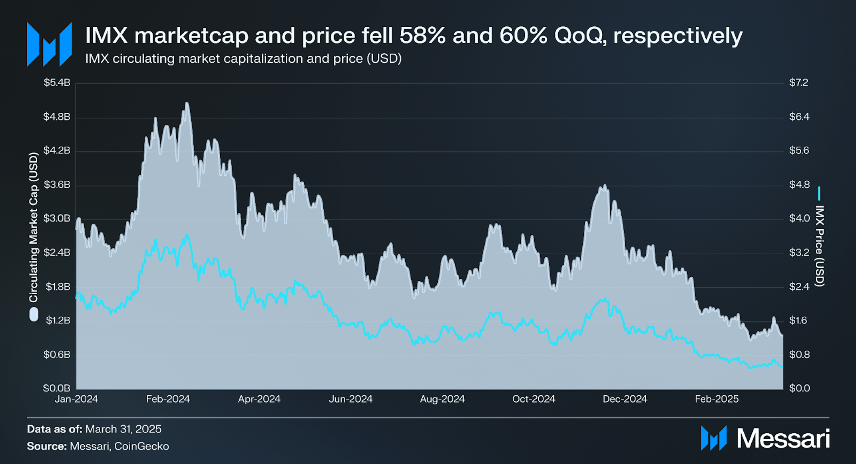This screenshot has height=464, width=856.
Task: Click the chart title about IMX marketcap
Action: click(x=414, y=36)
